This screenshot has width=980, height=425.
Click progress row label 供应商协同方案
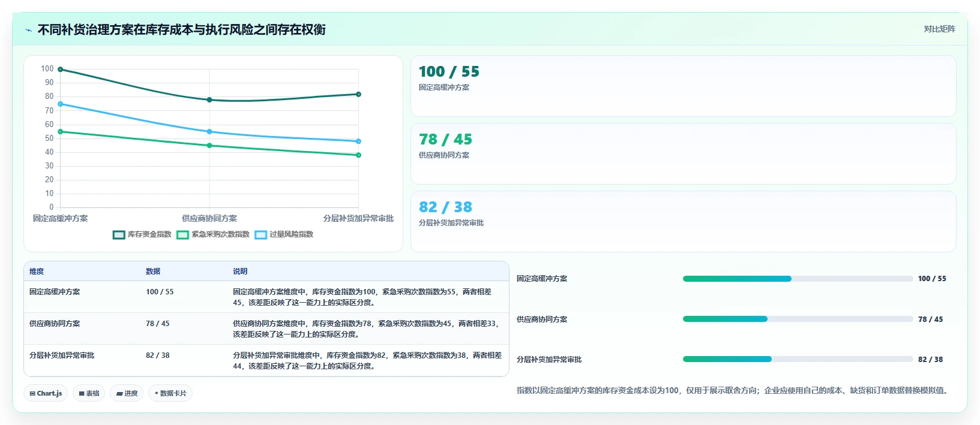[x=542, y=319]
